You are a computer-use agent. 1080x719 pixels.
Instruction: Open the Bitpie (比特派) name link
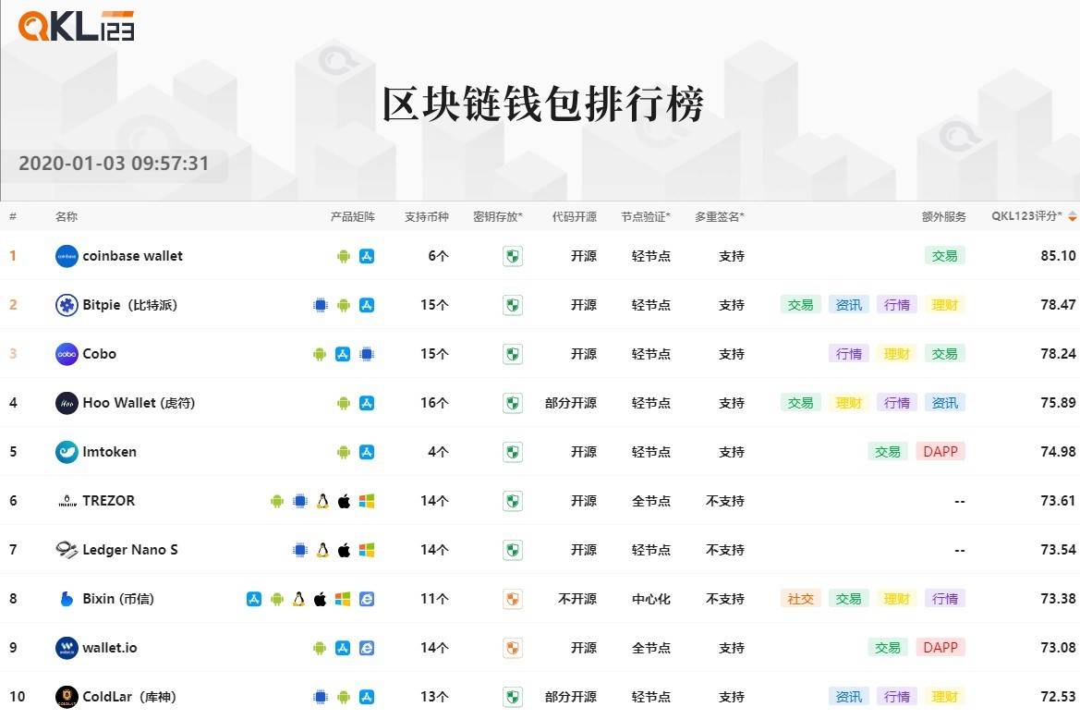[130, 304]
